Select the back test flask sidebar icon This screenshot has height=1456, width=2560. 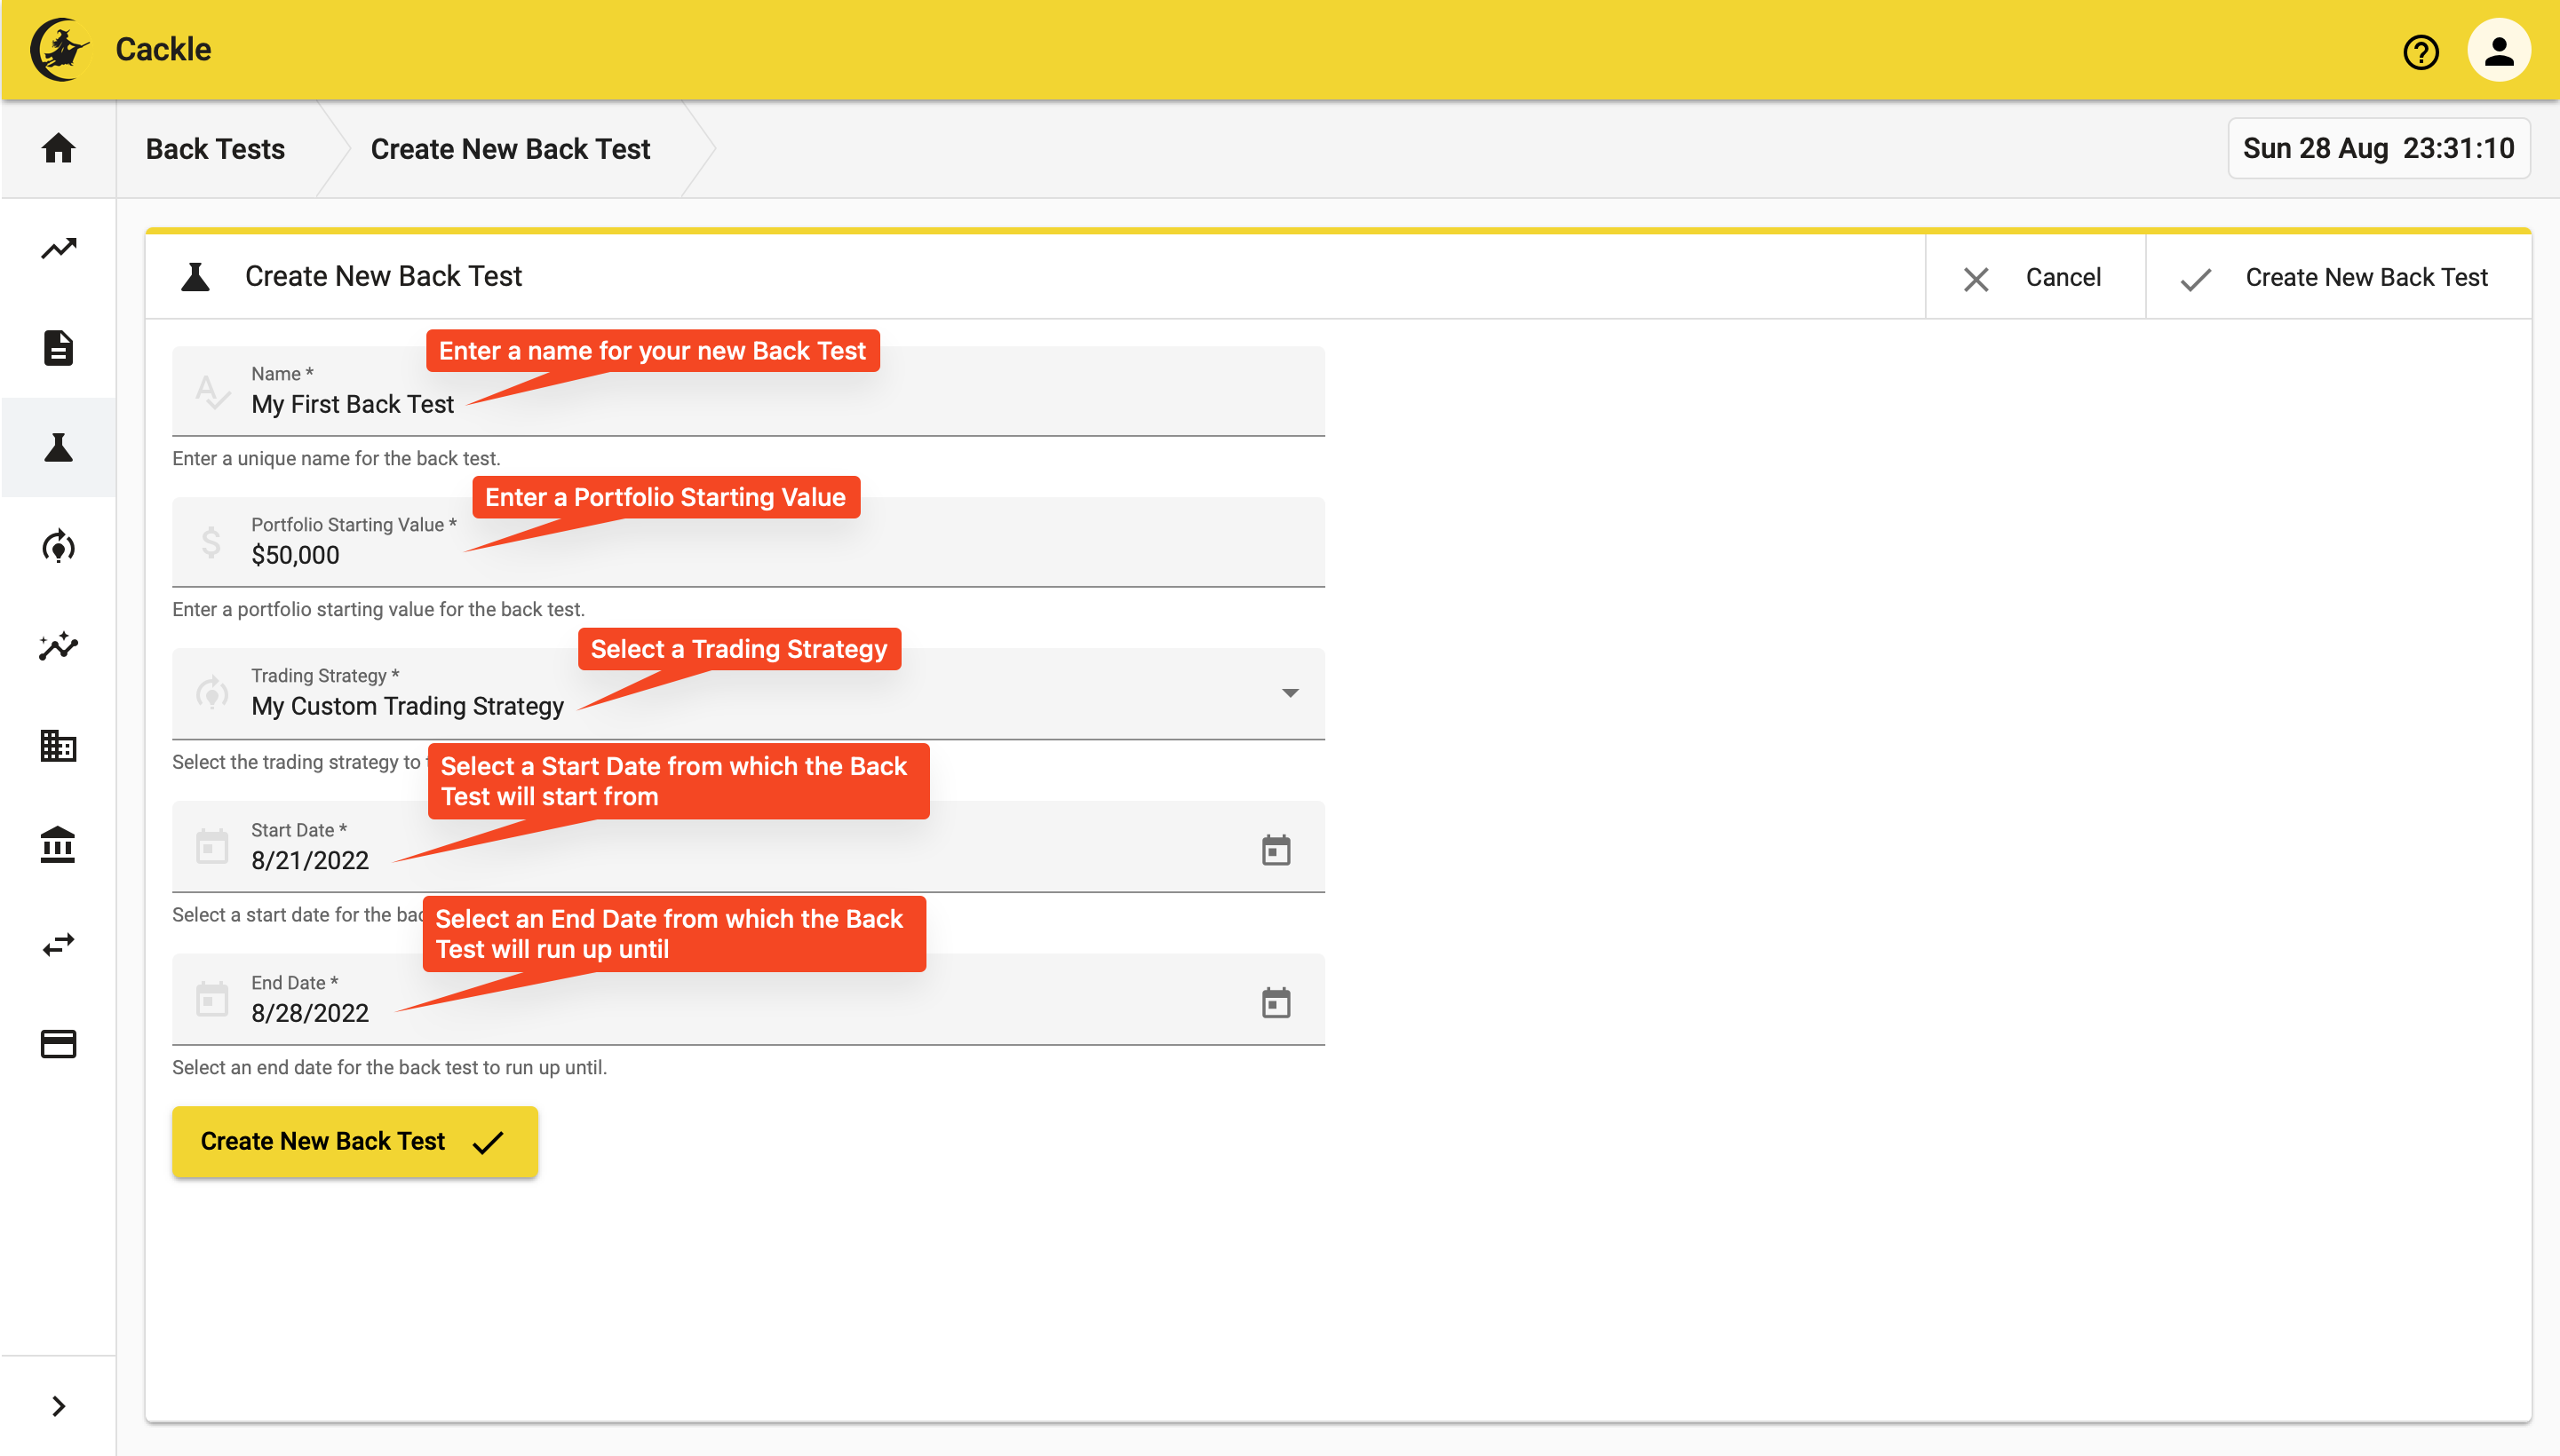[x=58, y=447]
